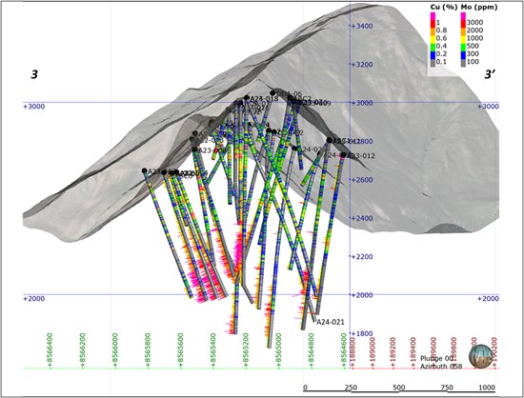524x398 pixels.
Task: Click the +2000 label at right edge
Action: tap(488, 299)
